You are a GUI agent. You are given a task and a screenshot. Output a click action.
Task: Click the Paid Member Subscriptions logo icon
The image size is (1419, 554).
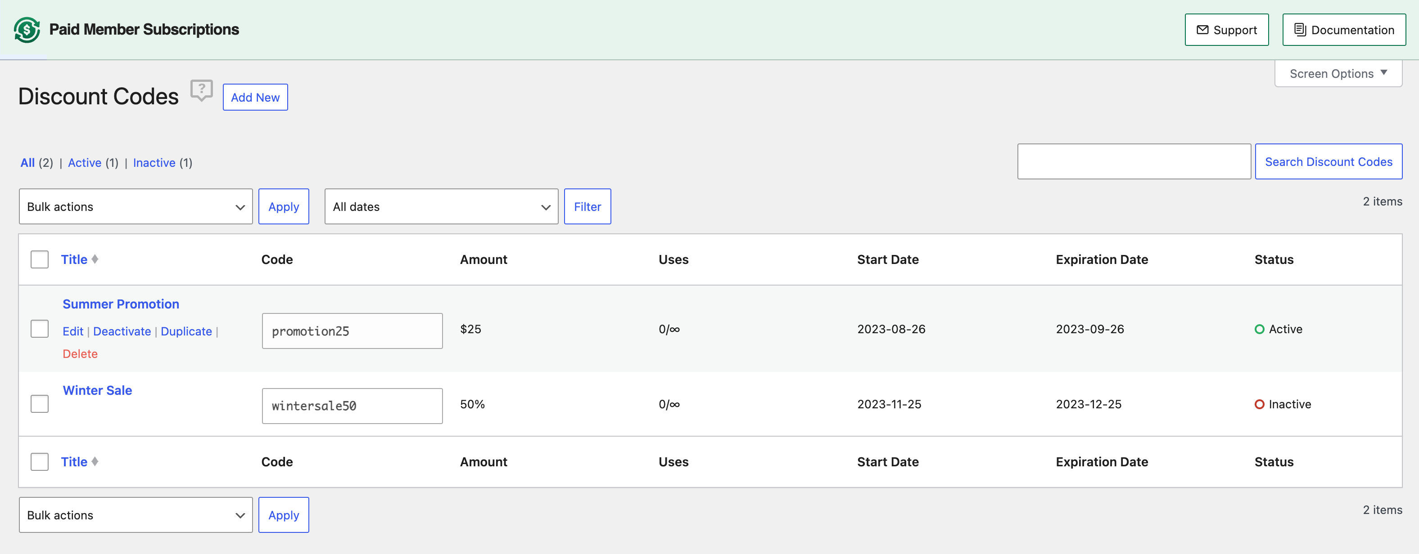pyautogui.click(x=27, y=30)
